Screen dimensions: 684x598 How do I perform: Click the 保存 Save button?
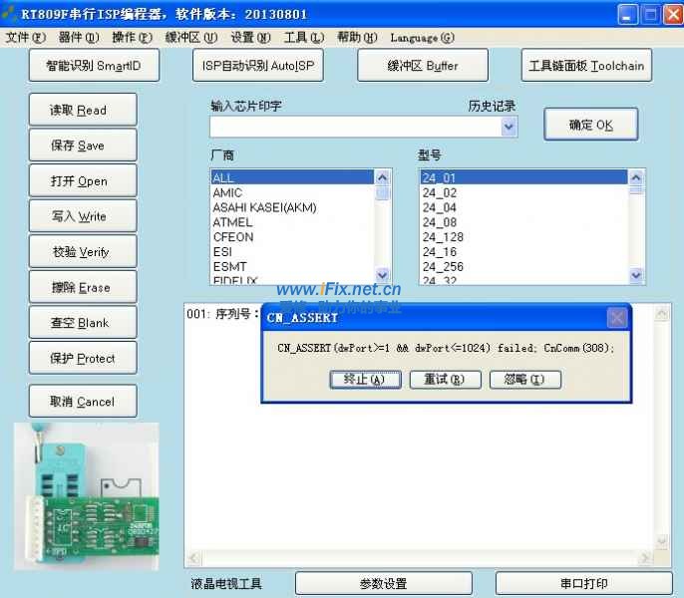click(83, 145)
